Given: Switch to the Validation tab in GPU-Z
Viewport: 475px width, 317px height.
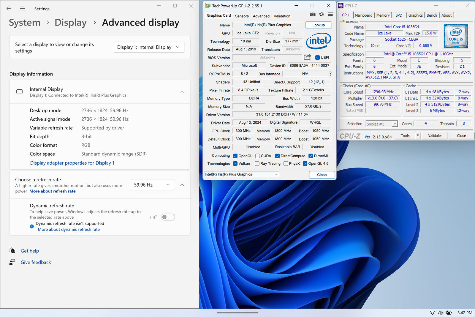Looking at the screenshot, I should coord(282,16).
